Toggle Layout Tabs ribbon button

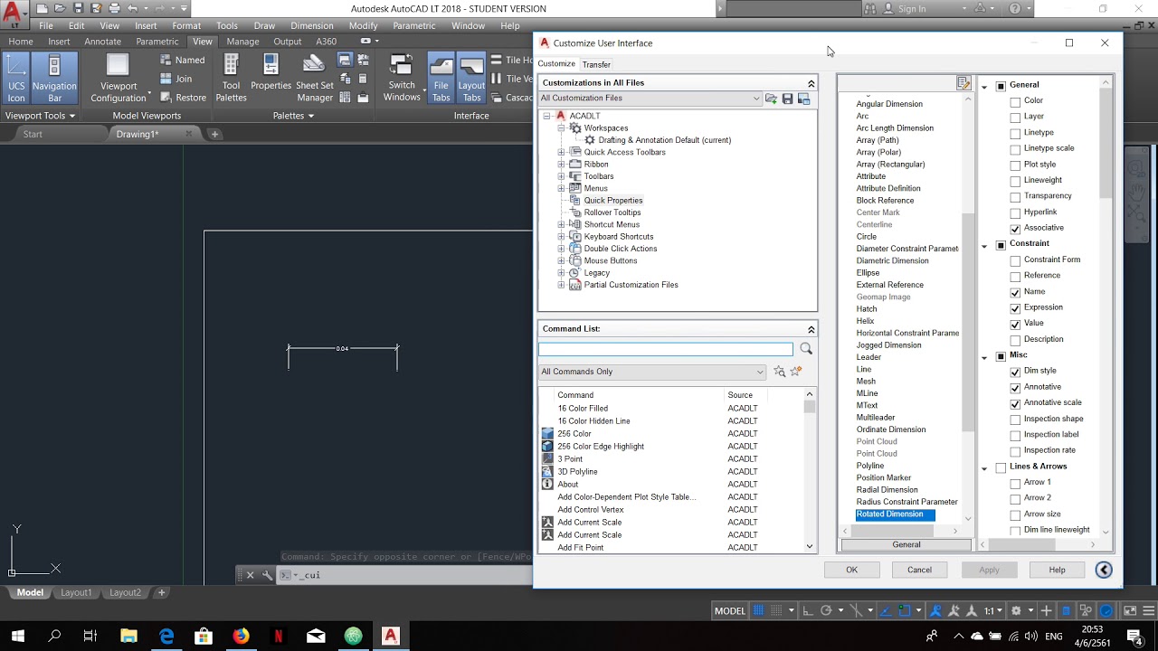pos(471,79)
